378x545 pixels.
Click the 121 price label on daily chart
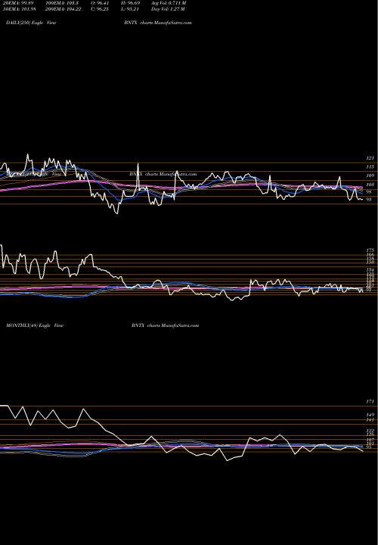coord(370,158)
